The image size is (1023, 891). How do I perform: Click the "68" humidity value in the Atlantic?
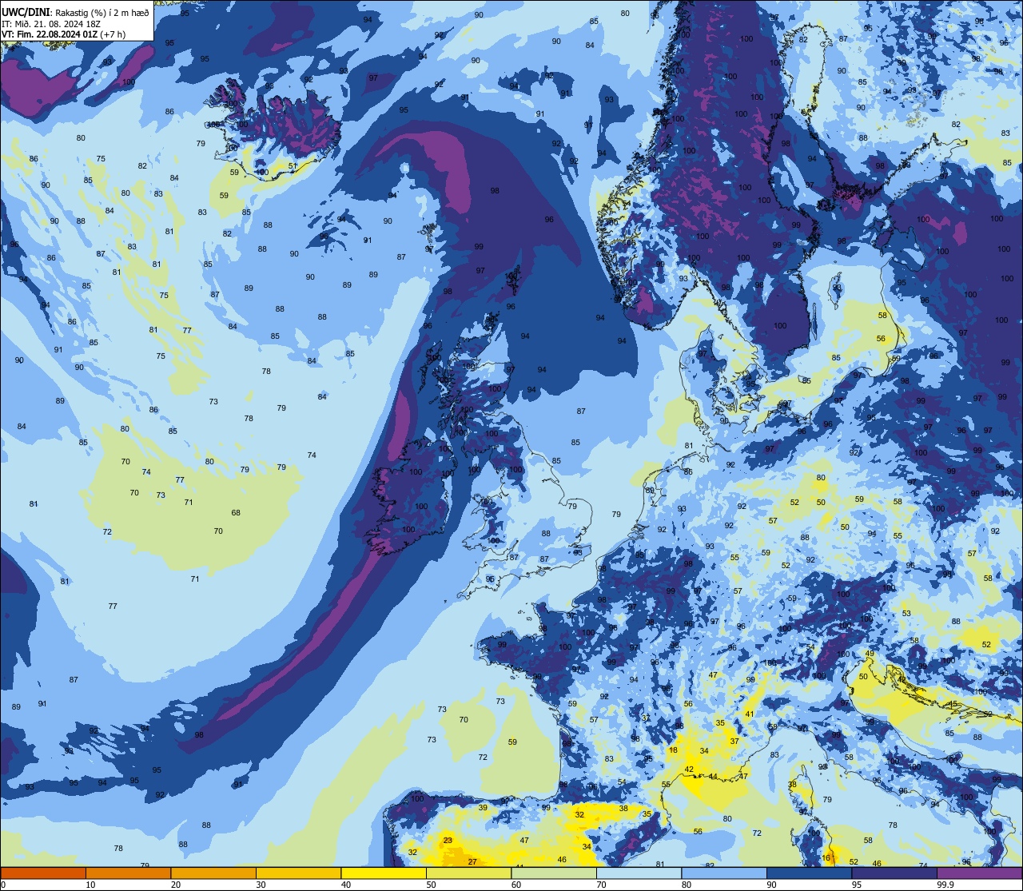tap(236, 513)
